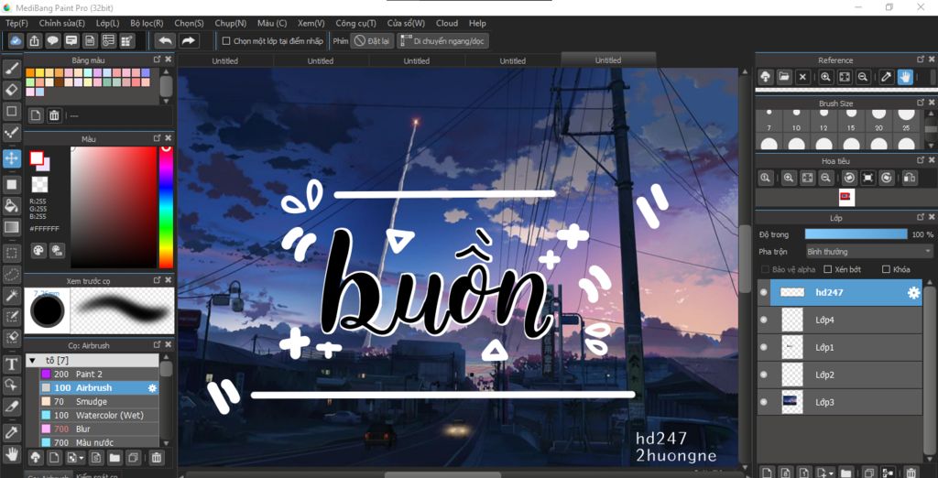938x478 pixels.
Task: Select brush size preset 15
Action: [851, 120]
